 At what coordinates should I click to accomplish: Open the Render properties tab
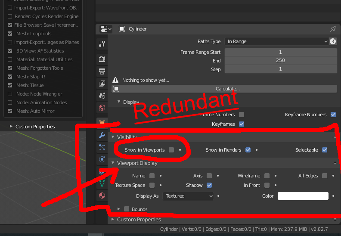click(x=102, y=59)
